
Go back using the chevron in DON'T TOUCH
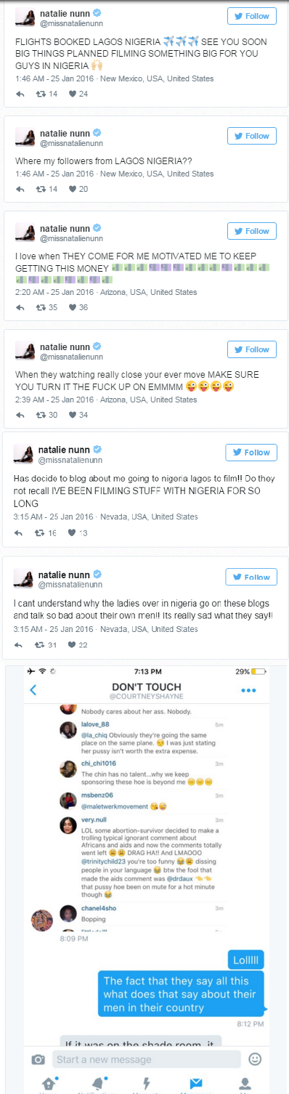[x=33, y=690]
